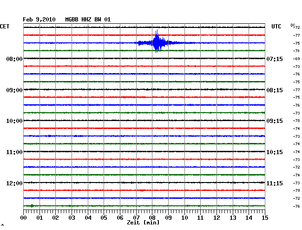Click the "10" minute axis label
The height and width of the screenshot is (230, 302).
pos(184,217)
